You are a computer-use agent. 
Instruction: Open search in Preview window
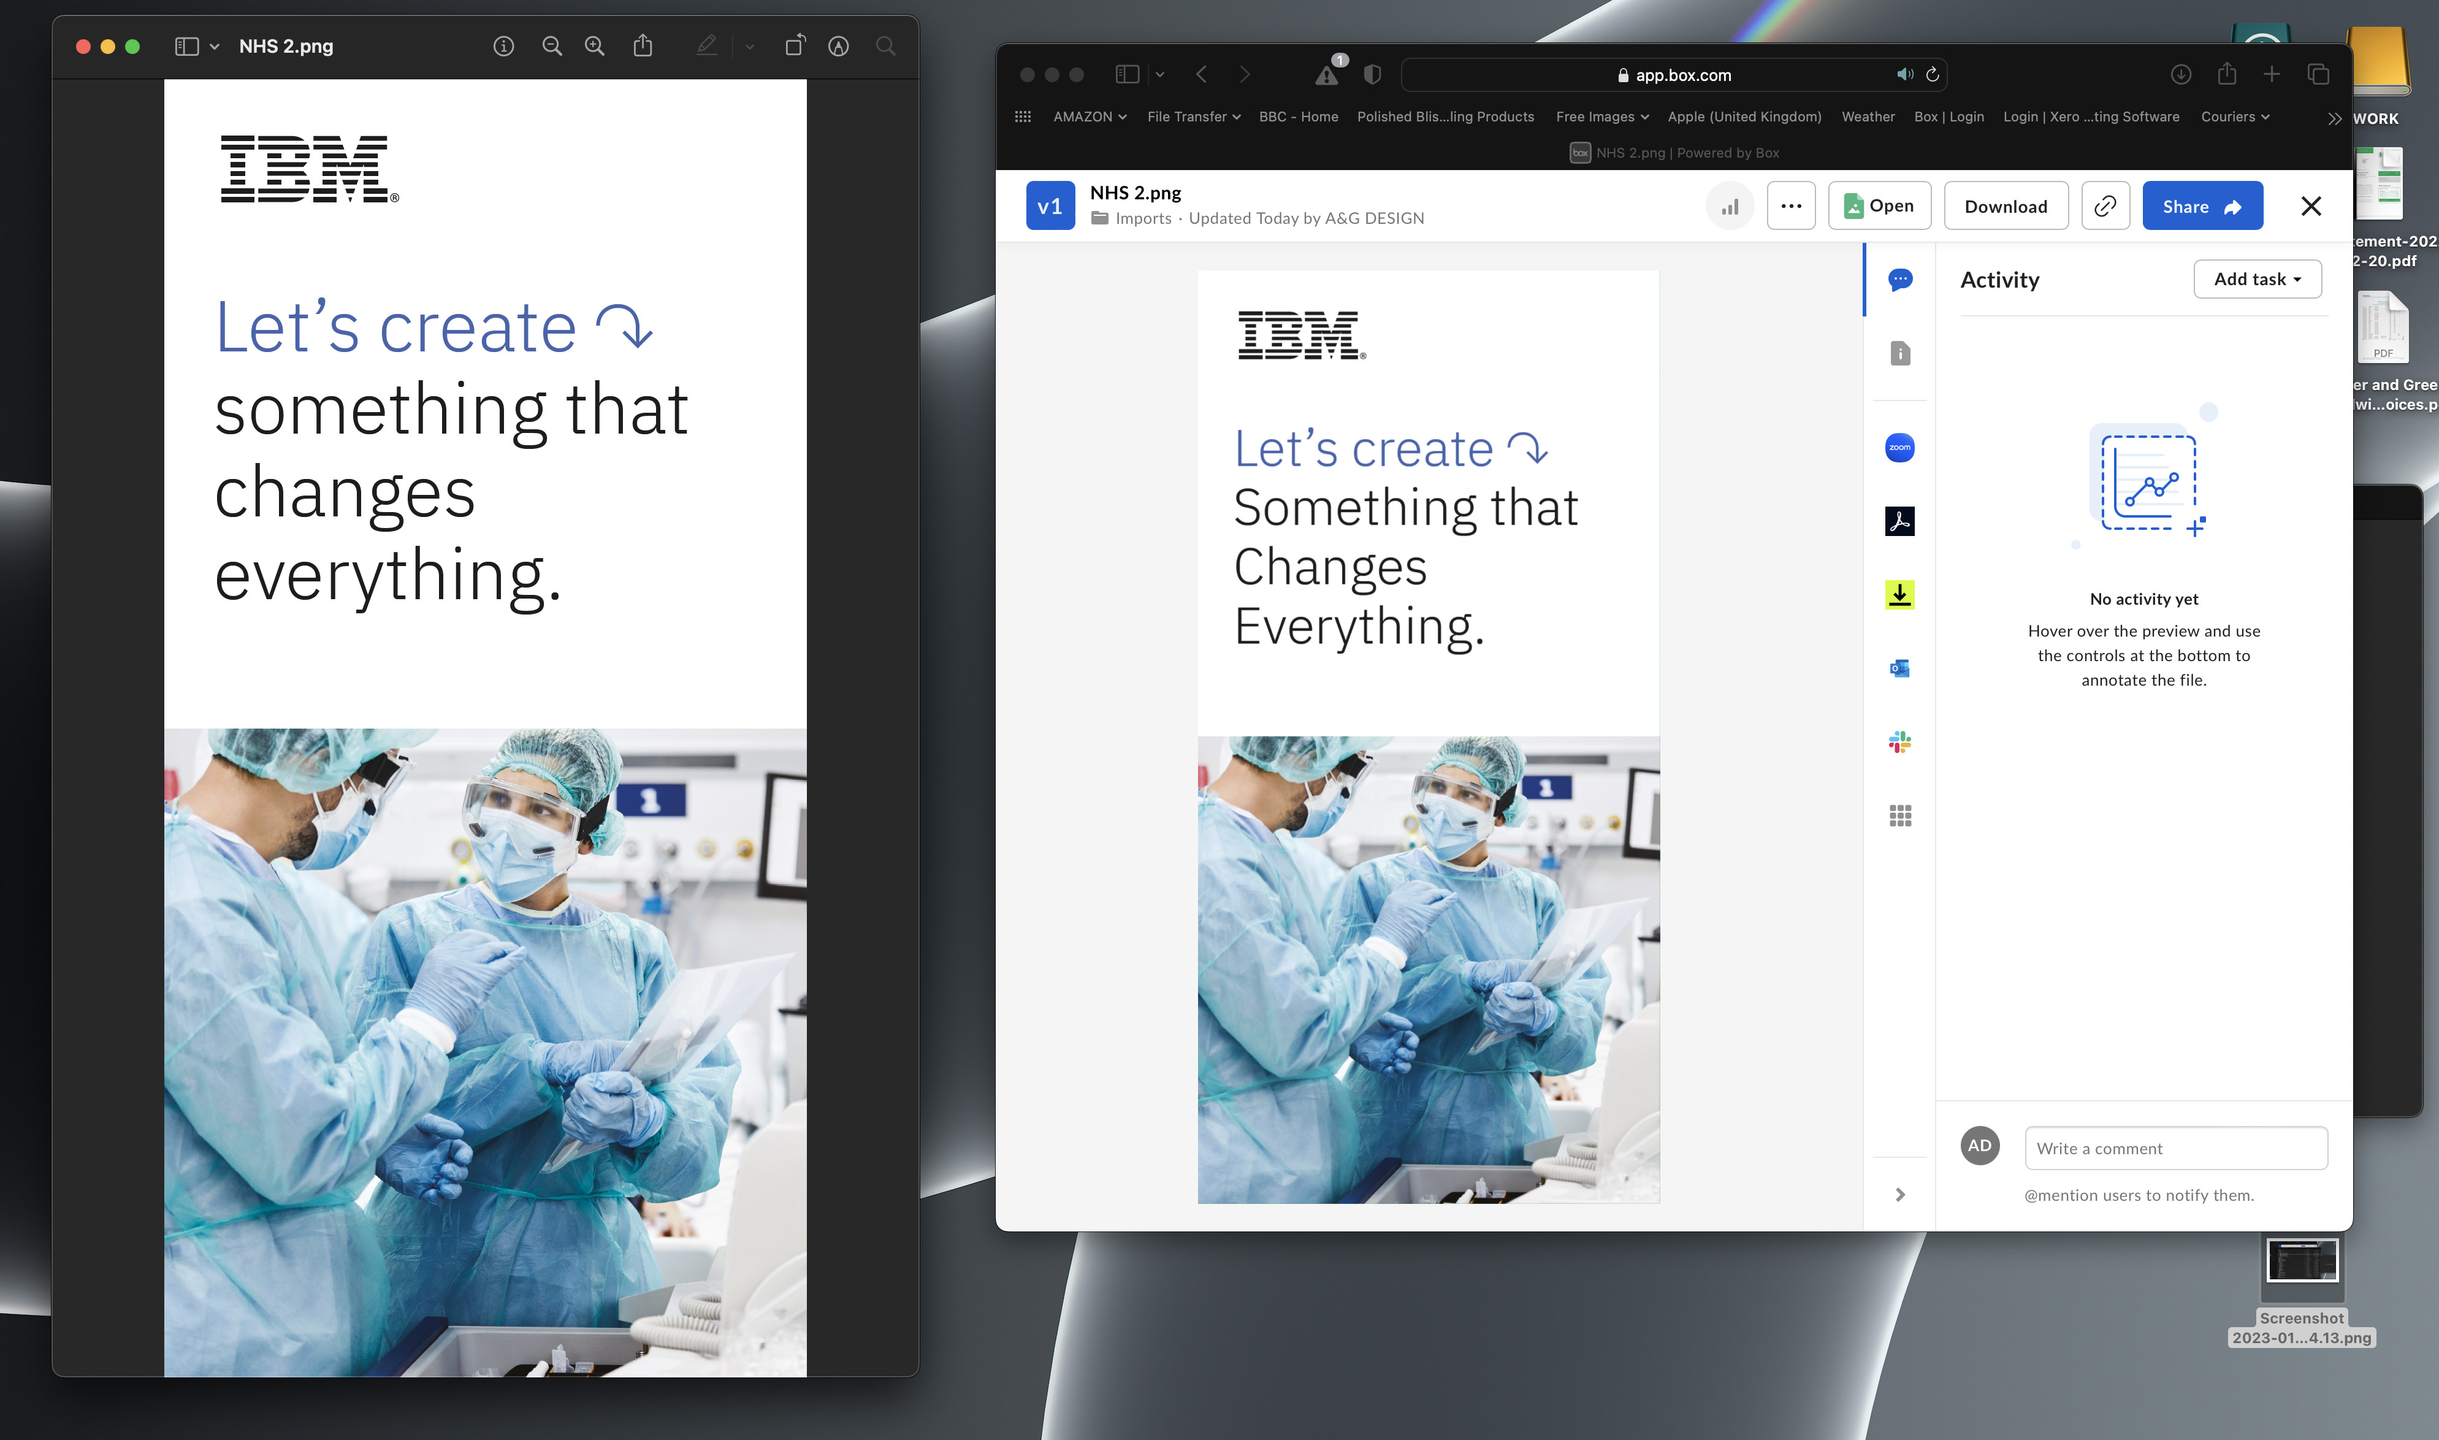point(885,45)
